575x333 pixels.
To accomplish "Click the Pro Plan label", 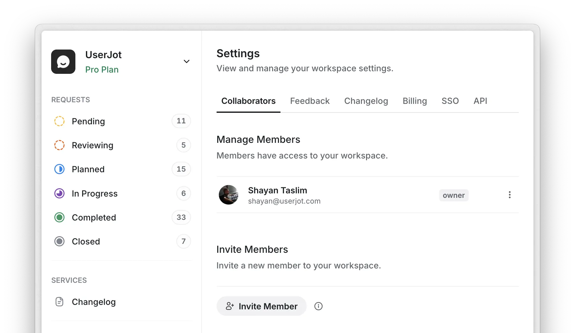I will 102,70.
